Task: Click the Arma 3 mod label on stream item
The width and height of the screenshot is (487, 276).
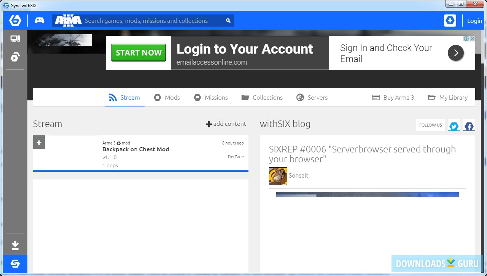Action: coord(116,143)
